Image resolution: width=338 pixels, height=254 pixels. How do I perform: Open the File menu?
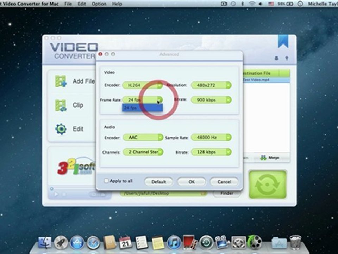(x=68, y=4)
